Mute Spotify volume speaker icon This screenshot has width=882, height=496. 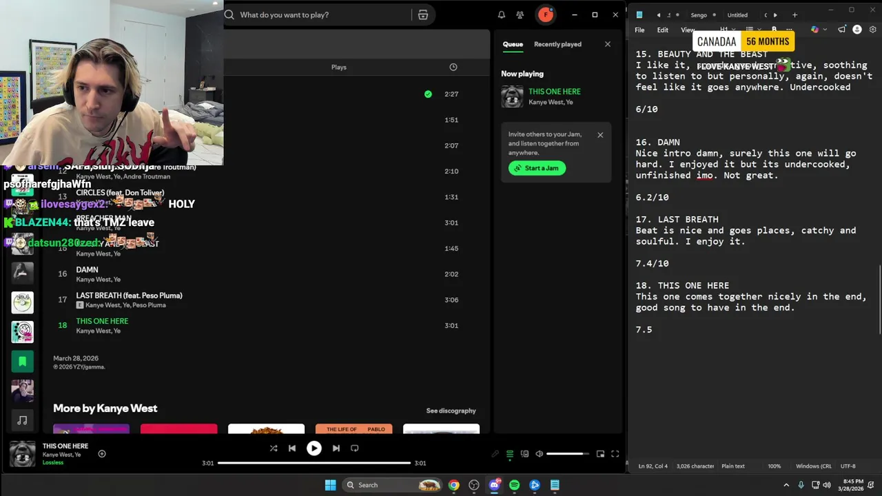pos(540,454)
